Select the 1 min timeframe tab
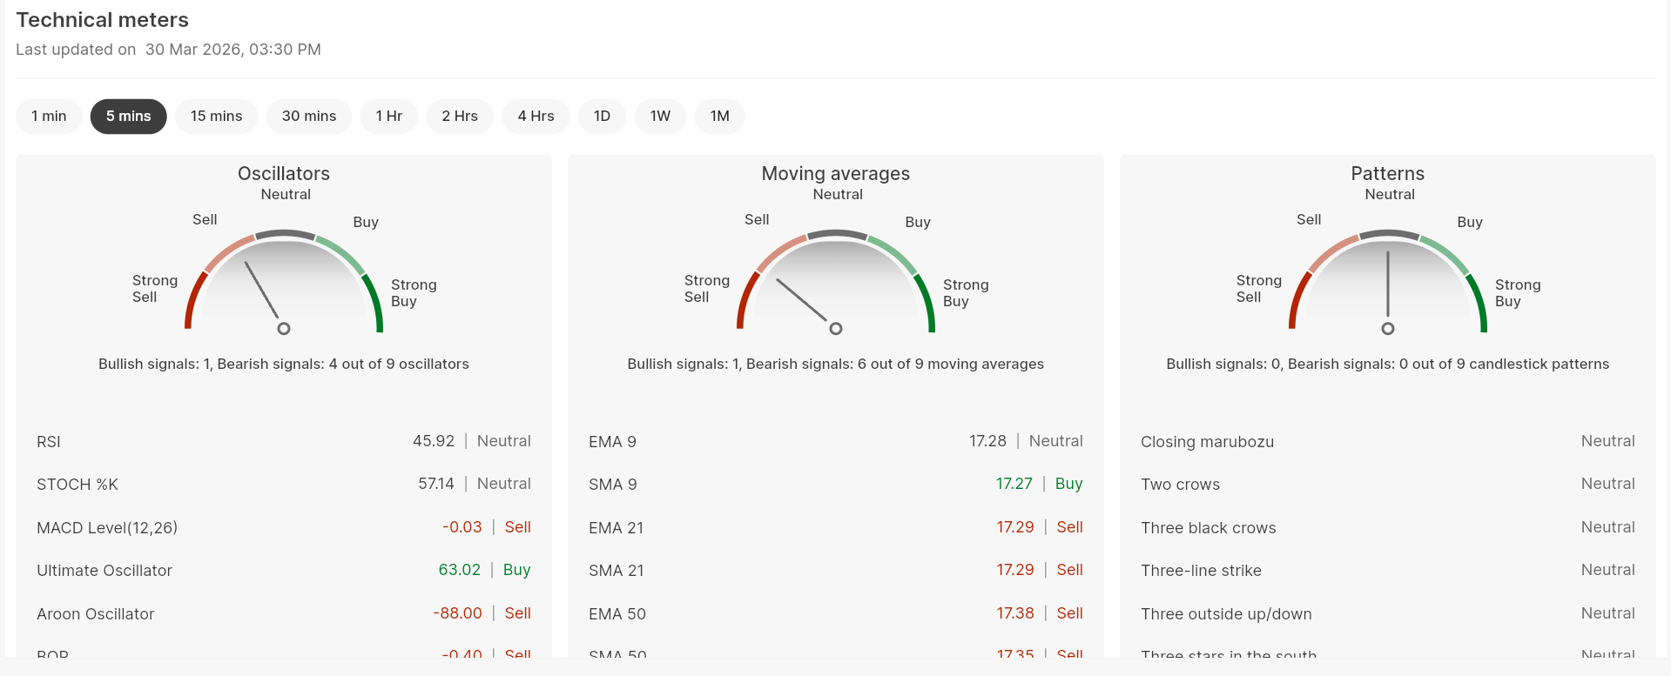Viewport: 1671px width, 676px height. pos(49,116)
